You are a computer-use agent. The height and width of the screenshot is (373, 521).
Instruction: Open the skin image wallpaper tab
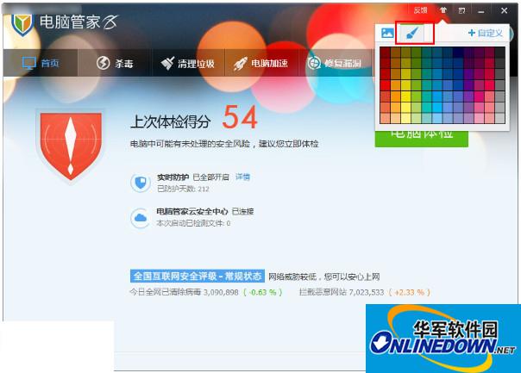(387, 34)
